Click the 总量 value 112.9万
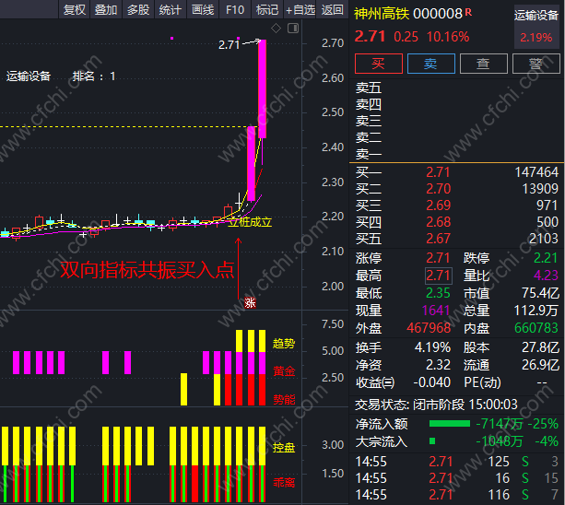 [536, 311]
